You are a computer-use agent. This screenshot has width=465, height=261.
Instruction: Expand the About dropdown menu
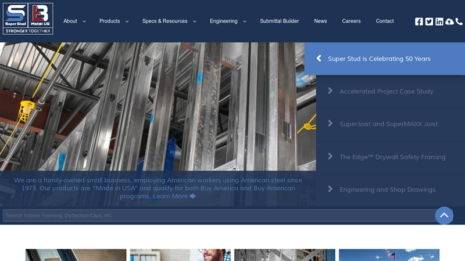[x=74, y=21]
